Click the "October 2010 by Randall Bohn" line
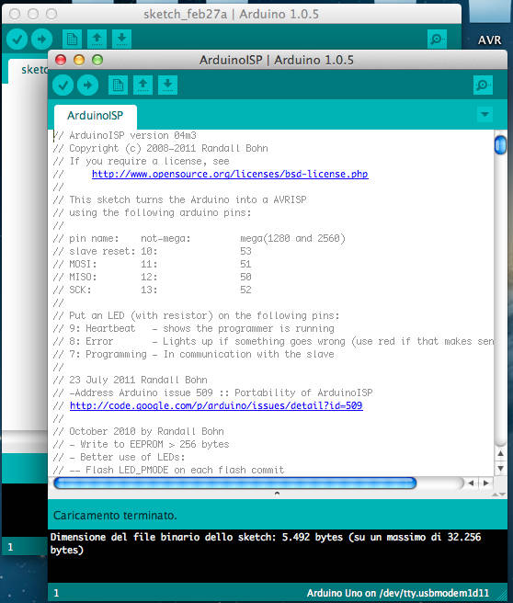The height and width of the screenshot is (603, 513). [139, 431]
